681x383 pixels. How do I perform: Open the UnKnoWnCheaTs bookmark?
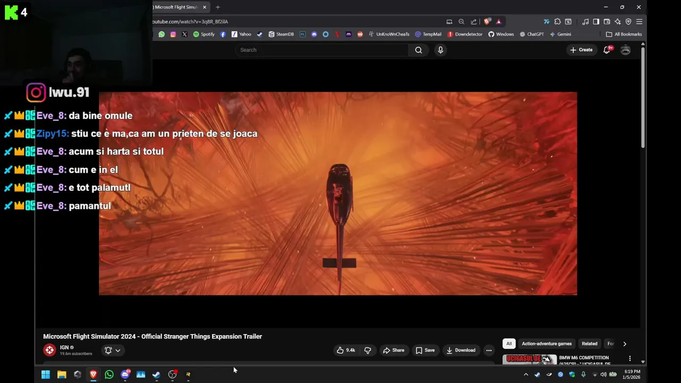coord(389,34)
